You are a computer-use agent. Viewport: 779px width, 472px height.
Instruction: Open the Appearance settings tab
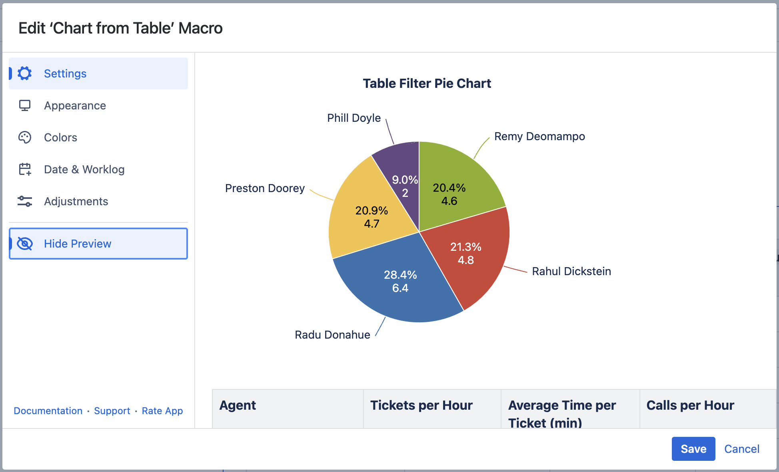(75, 105)
